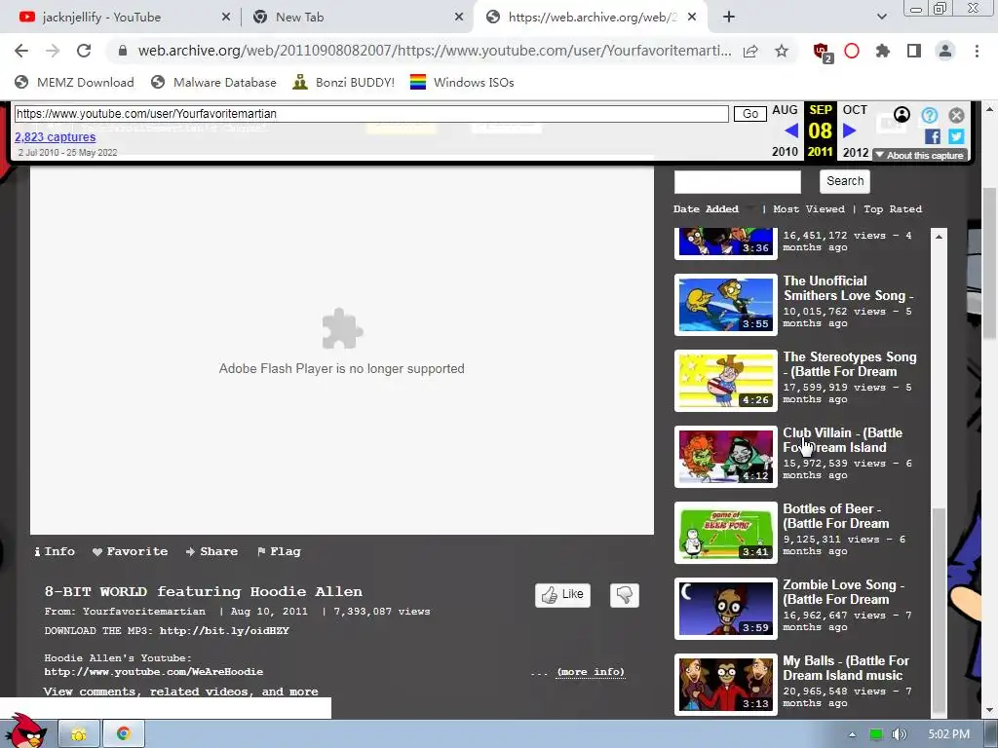This screenshot has height=748, width=998.
Task: Sort videos by Date Added
Action: coord(706,208)
